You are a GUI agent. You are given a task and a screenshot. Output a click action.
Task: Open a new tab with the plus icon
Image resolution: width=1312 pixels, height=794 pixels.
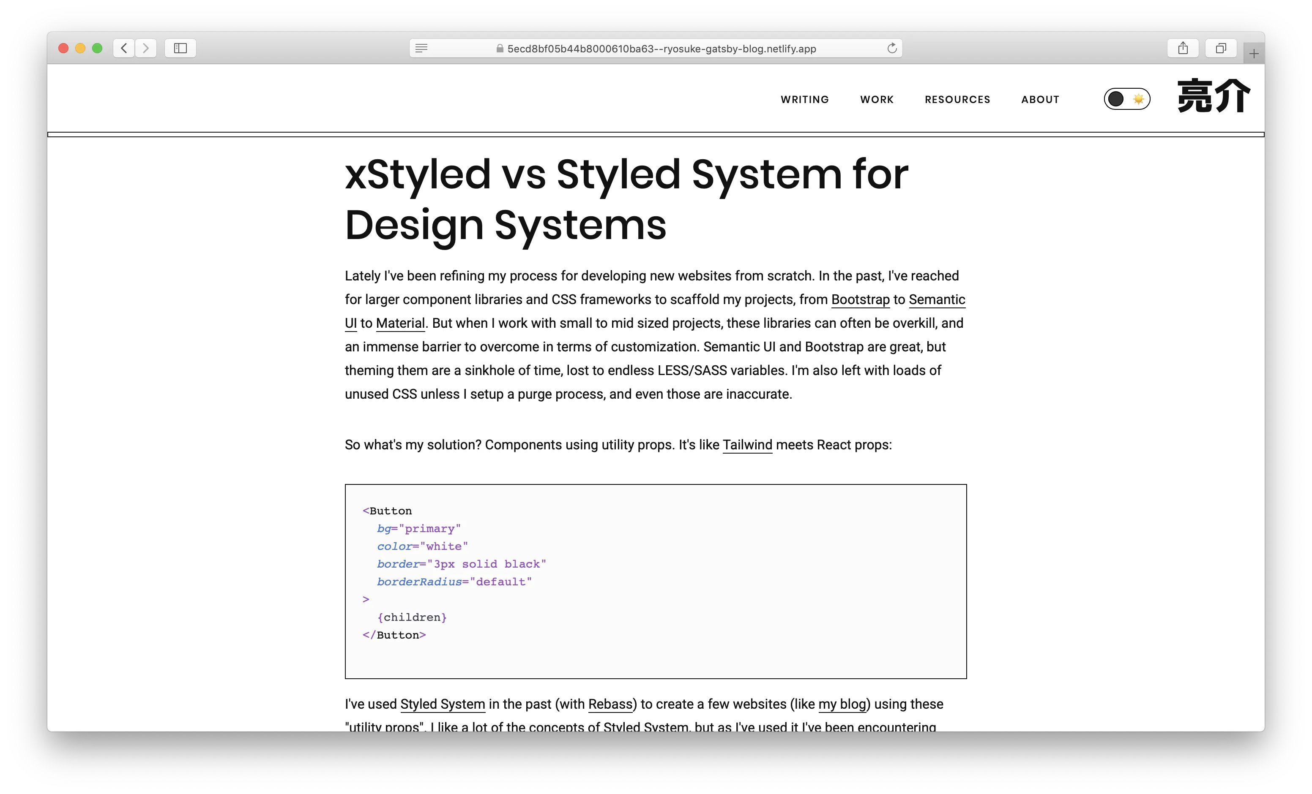pyautogui.click(x=1254, y=52)
